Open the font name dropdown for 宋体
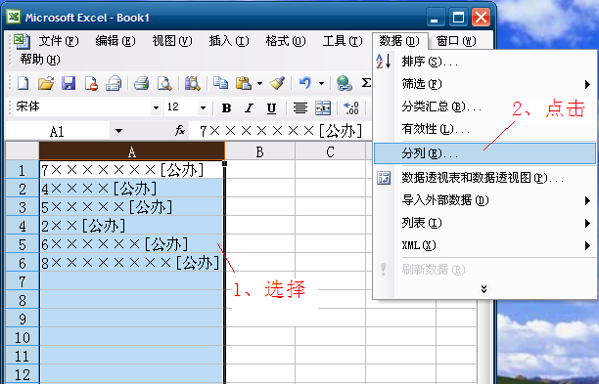 point(156,107)
